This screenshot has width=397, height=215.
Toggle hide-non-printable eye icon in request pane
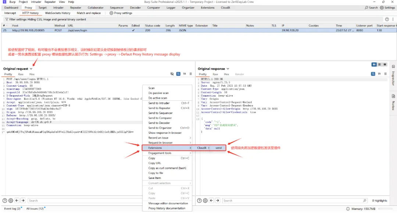pos(172,74)
